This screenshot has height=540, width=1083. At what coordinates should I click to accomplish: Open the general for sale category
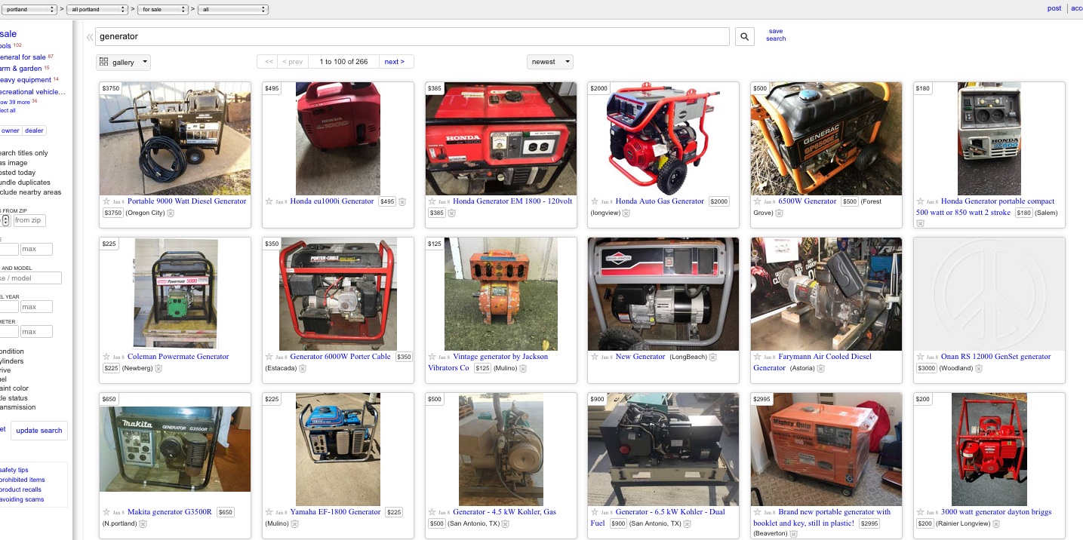(23, 57)
